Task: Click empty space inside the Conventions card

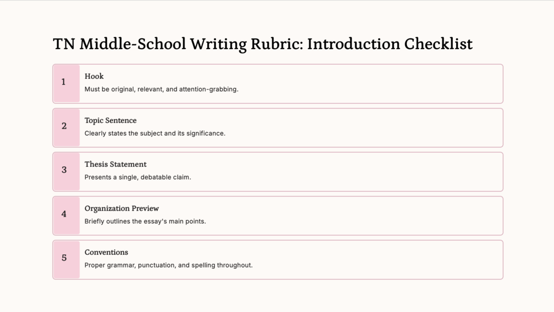Action: coord(379,260)
